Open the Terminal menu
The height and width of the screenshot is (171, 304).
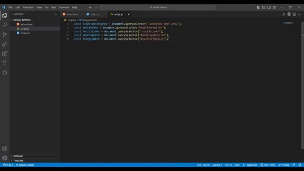64,8
